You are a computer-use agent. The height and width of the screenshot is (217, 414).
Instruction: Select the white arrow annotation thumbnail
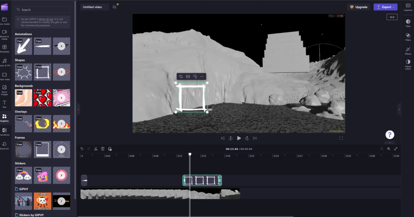click(x=23, y=46)
